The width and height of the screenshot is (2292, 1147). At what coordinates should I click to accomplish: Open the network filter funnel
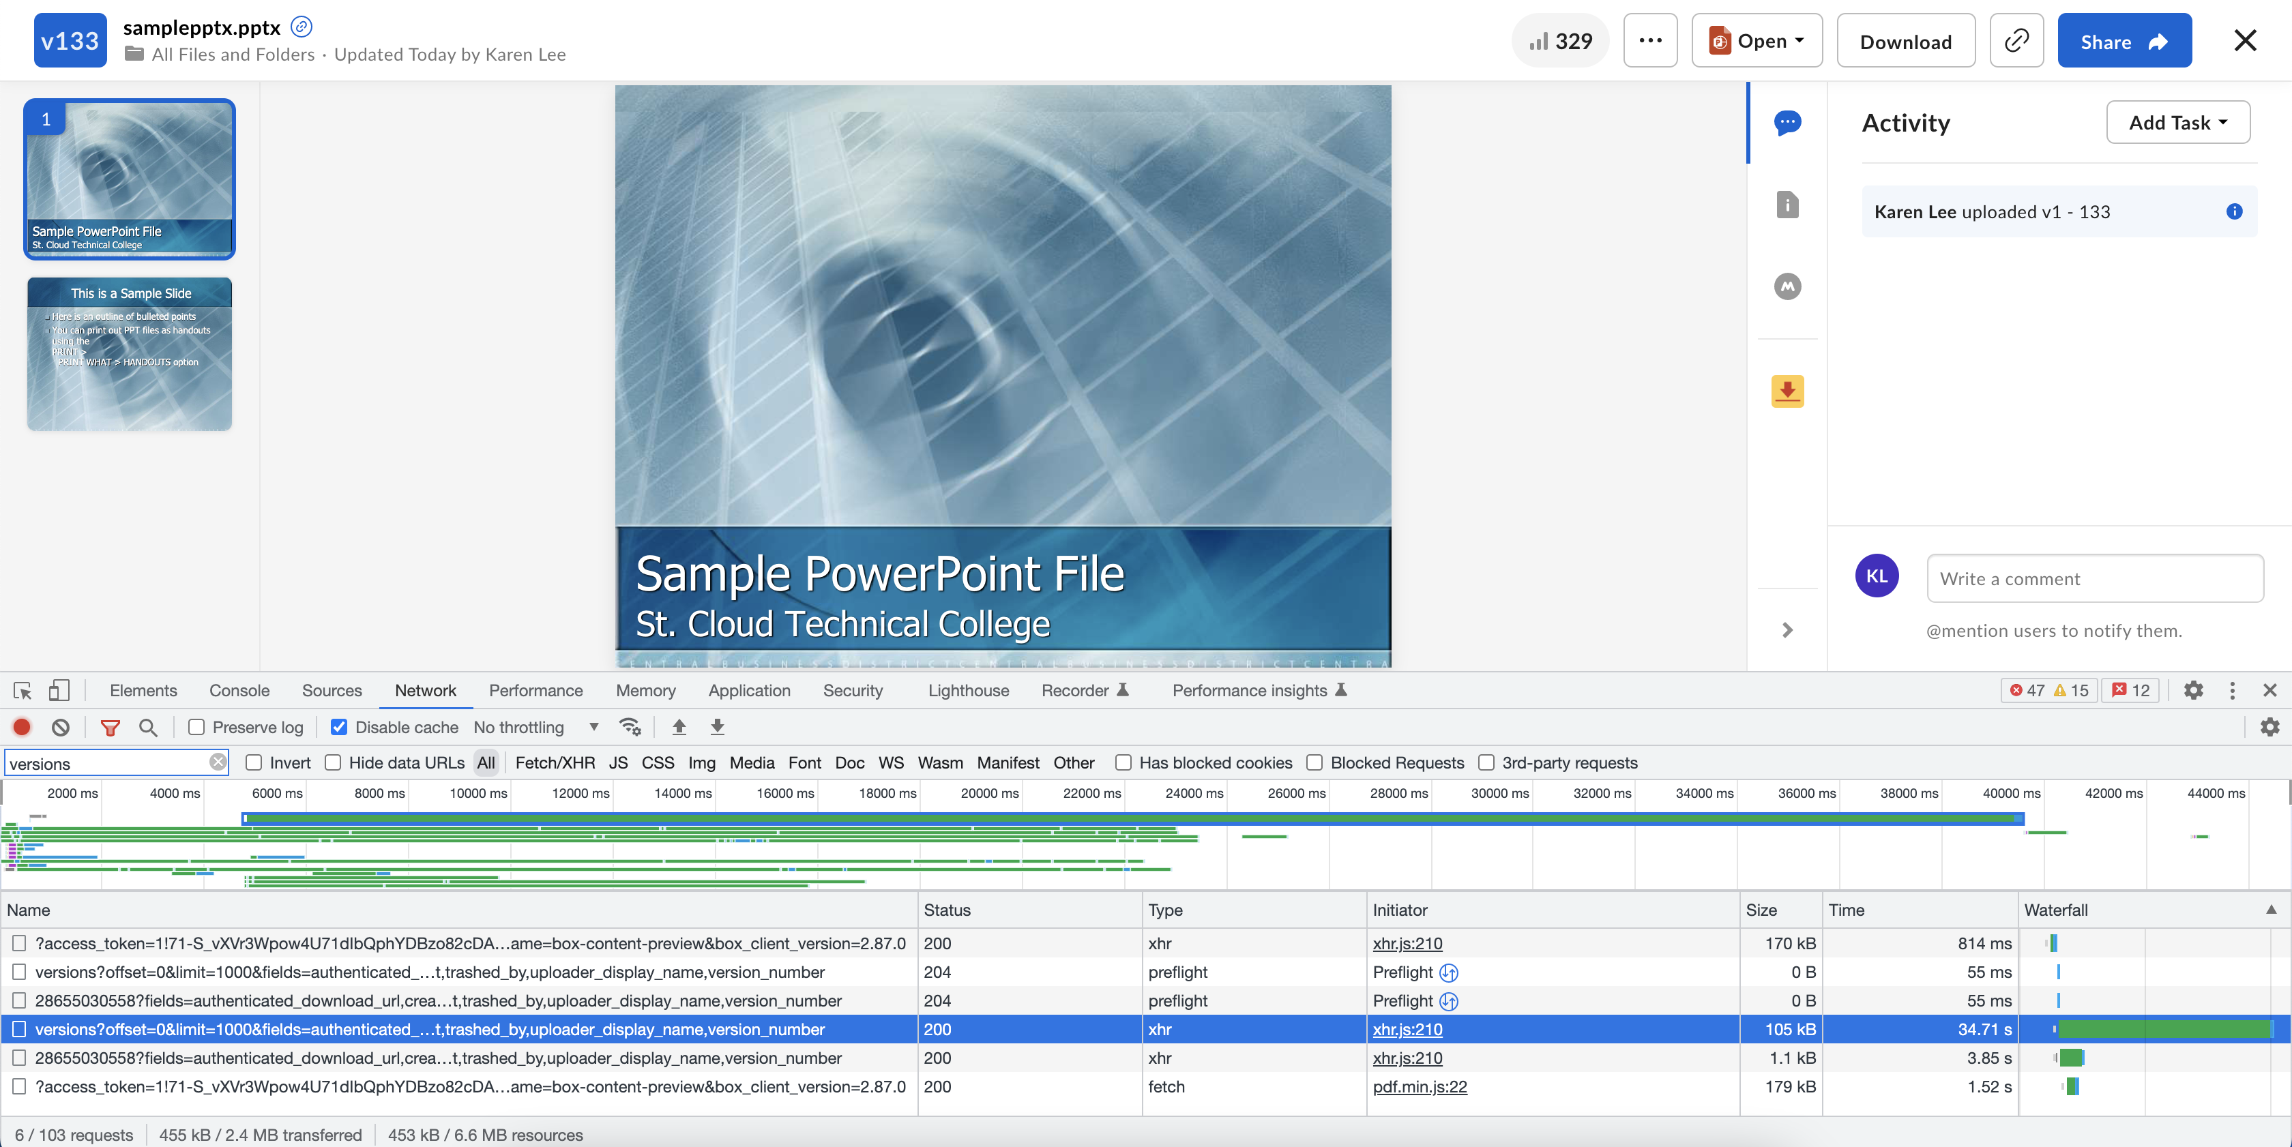coord(109,728)
